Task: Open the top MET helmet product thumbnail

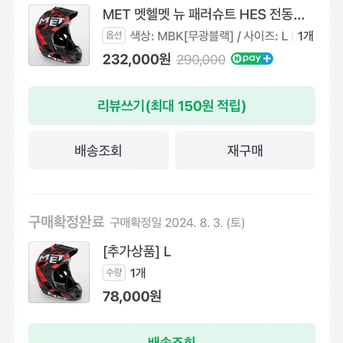Action: 59,35
